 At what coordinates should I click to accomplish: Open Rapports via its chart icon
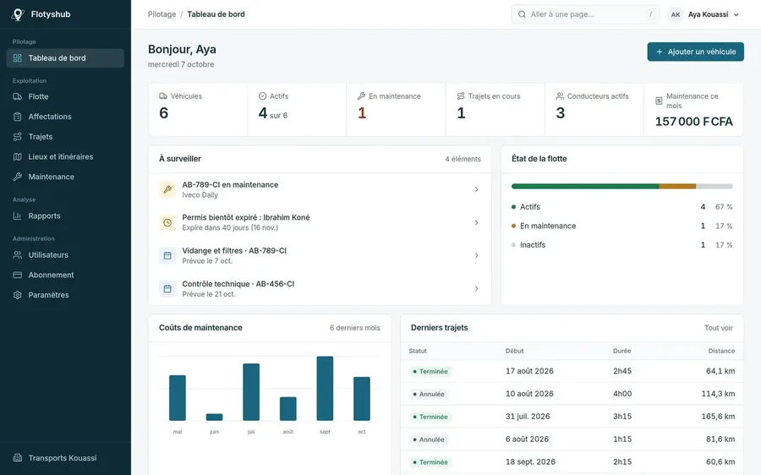(x=18, y=216)
